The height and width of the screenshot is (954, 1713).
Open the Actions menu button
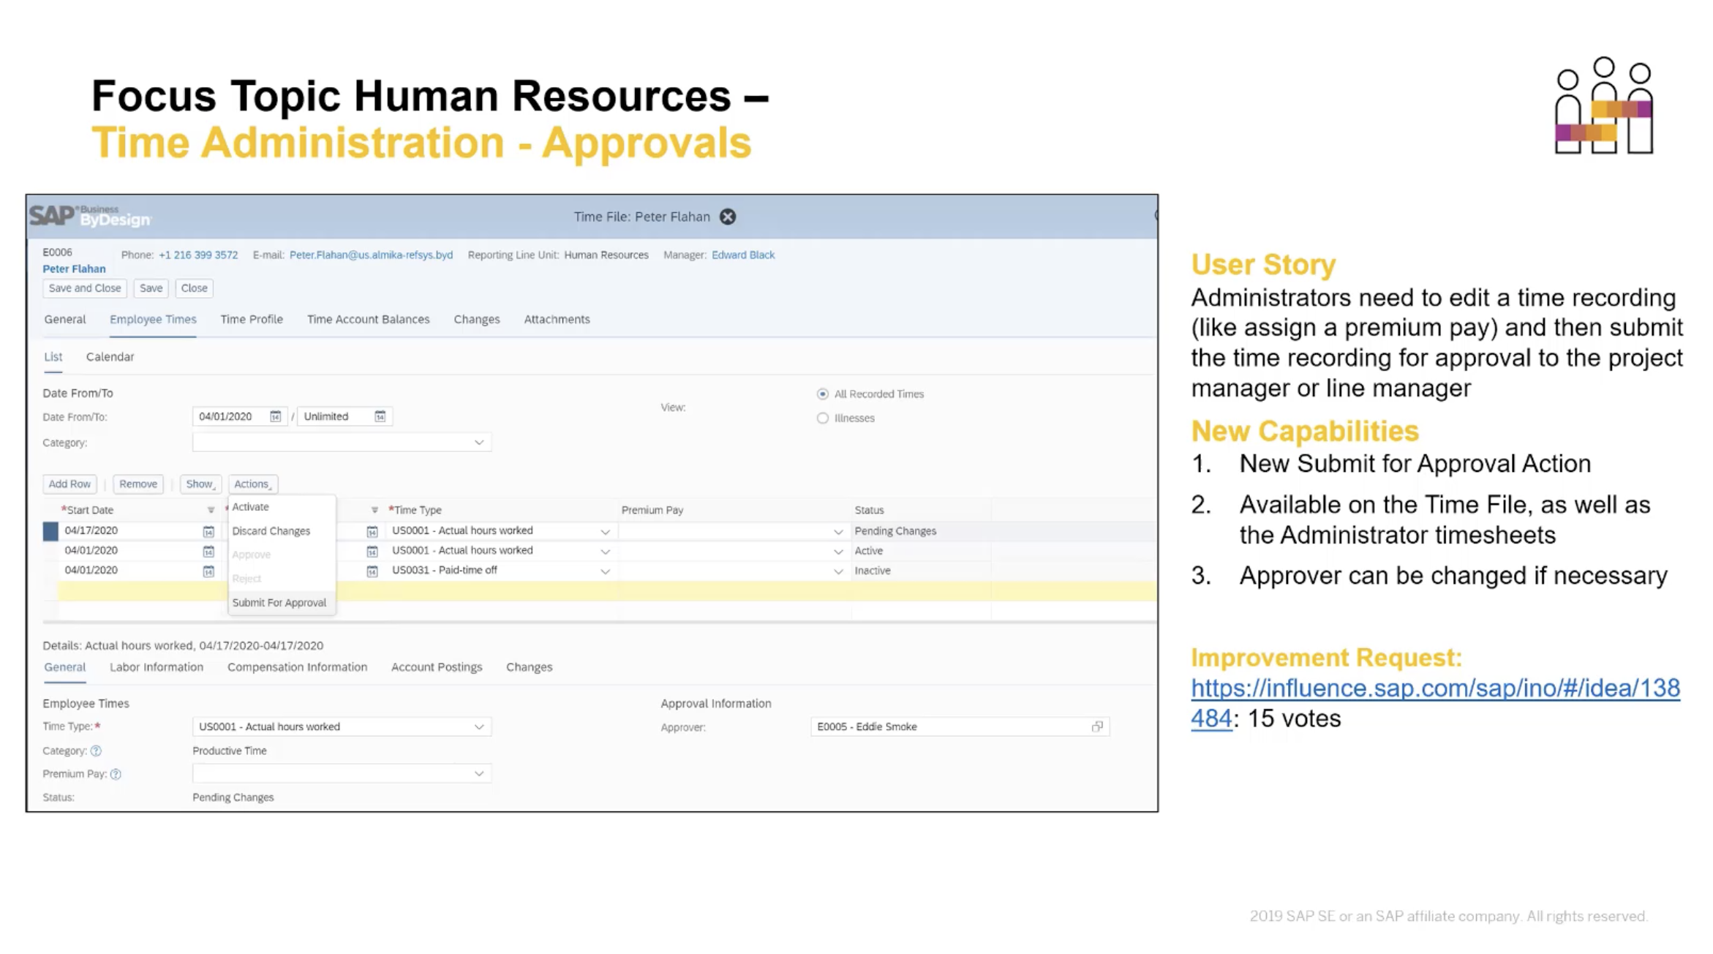(252, 484)
